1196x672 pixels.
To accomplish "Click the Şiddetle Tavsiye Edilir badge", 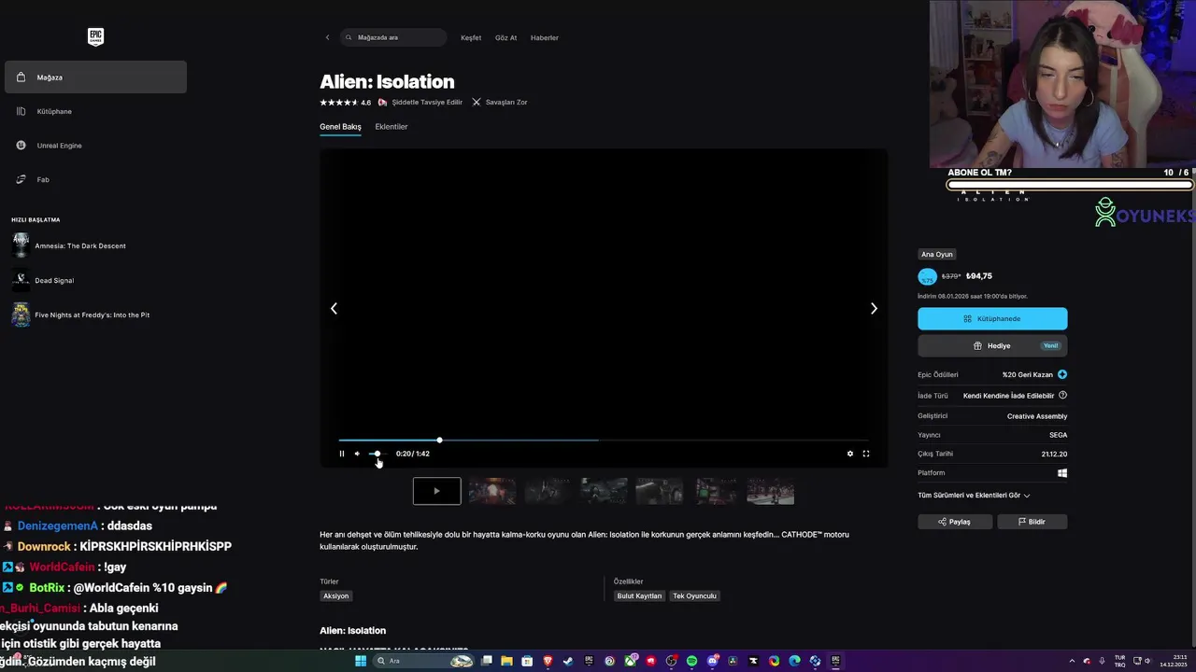I will click(x=420, y=102).
